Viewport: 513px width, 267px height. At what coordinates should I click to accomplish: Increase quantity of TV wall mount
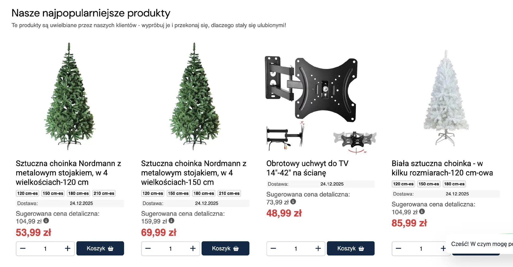tap(318, 249)
